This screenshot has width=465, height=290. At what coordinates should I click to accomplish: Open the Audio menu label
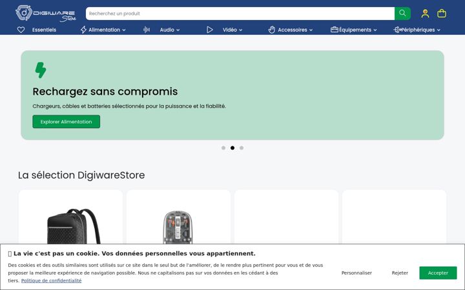tap(167, 30)
